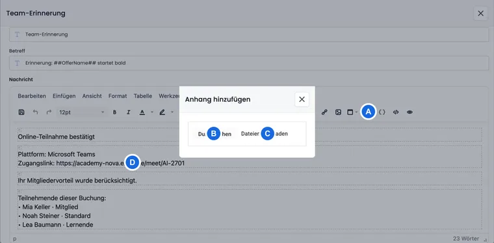
Task: Open the Ansicht menu
Action: [x=92, y=96]
